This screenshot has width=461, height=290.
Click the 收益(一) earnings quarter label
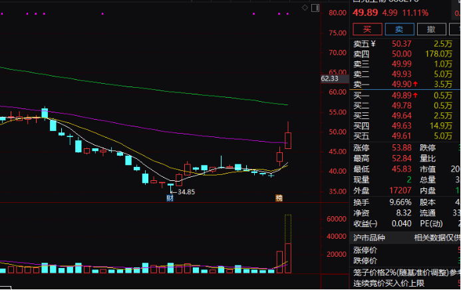point(365,223)
